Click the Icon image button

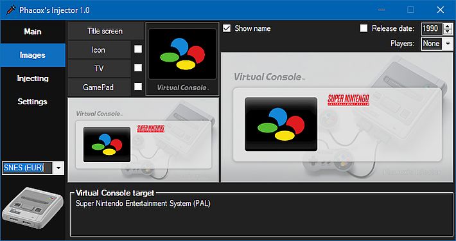99,50
